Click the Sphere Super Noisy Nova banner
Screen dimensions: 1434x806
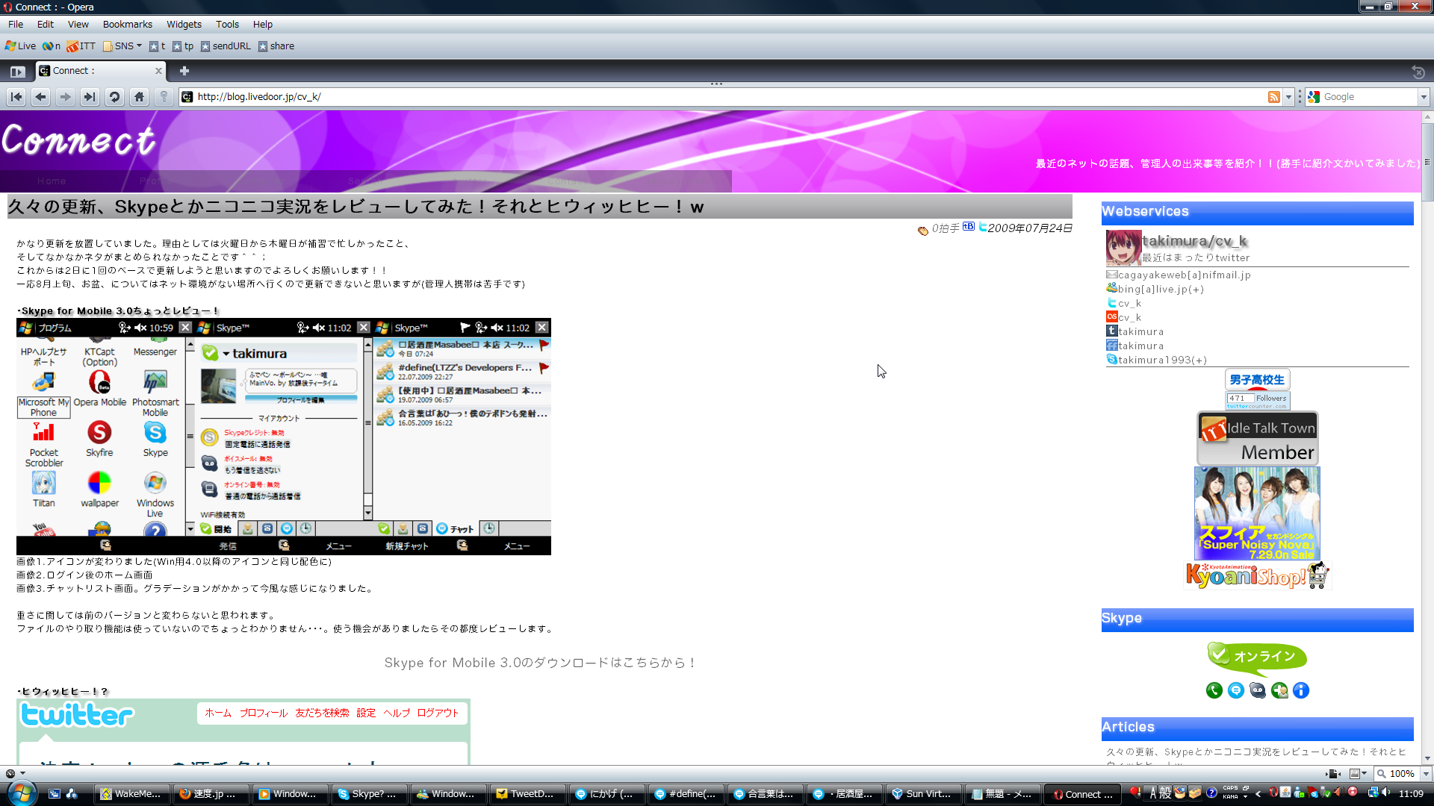tap(1257, 513)
